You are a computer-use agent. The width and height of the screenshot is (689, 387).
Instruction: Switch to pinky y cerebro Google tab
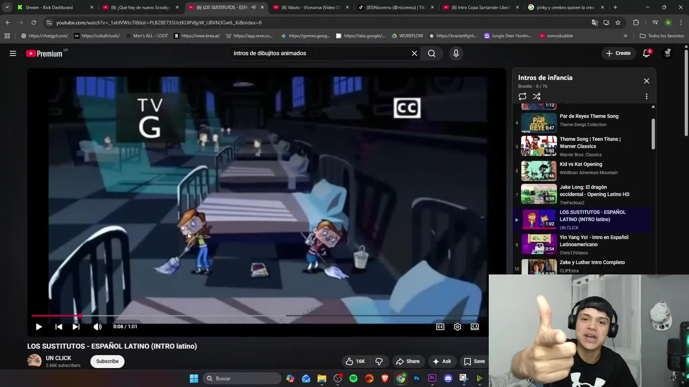point(566,8)
